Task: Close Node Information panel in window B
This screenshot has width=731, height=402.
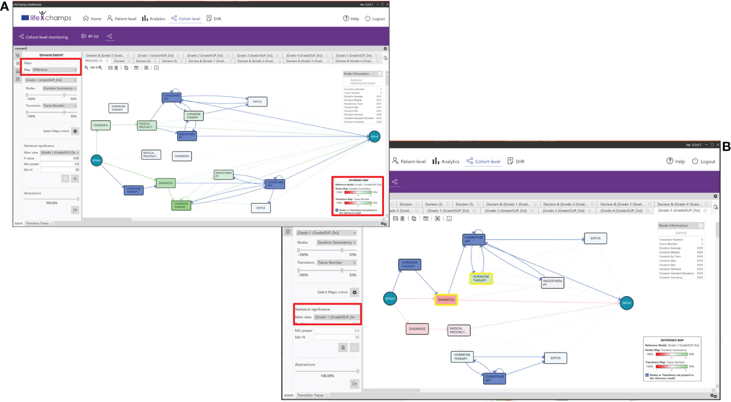Action: [x=701, y=226]
